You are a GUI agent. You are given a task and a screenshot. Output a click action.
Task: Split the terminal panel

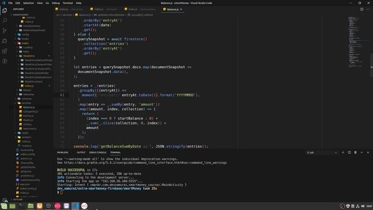click(349, 152)
